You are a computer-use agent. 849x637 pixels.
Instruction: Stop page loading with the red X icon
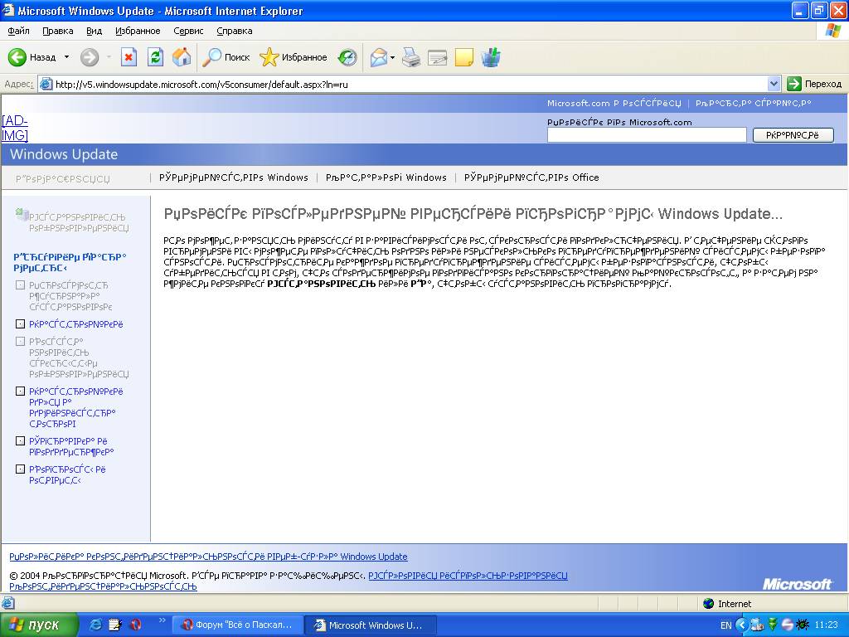129,57
